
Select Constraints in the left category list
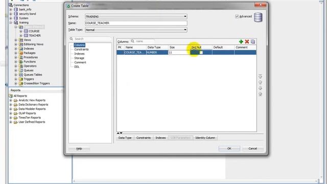tap(81, 50)
